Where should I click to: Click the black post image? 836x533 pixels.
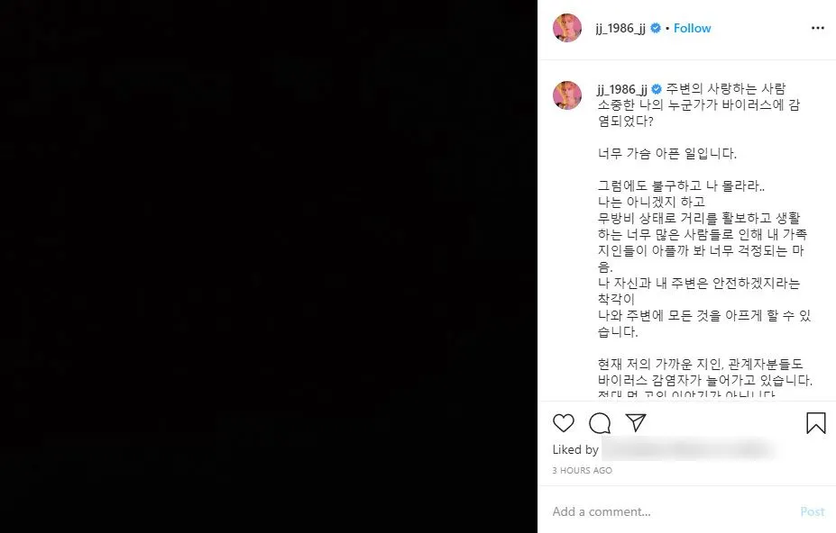[x=269, y=266]
